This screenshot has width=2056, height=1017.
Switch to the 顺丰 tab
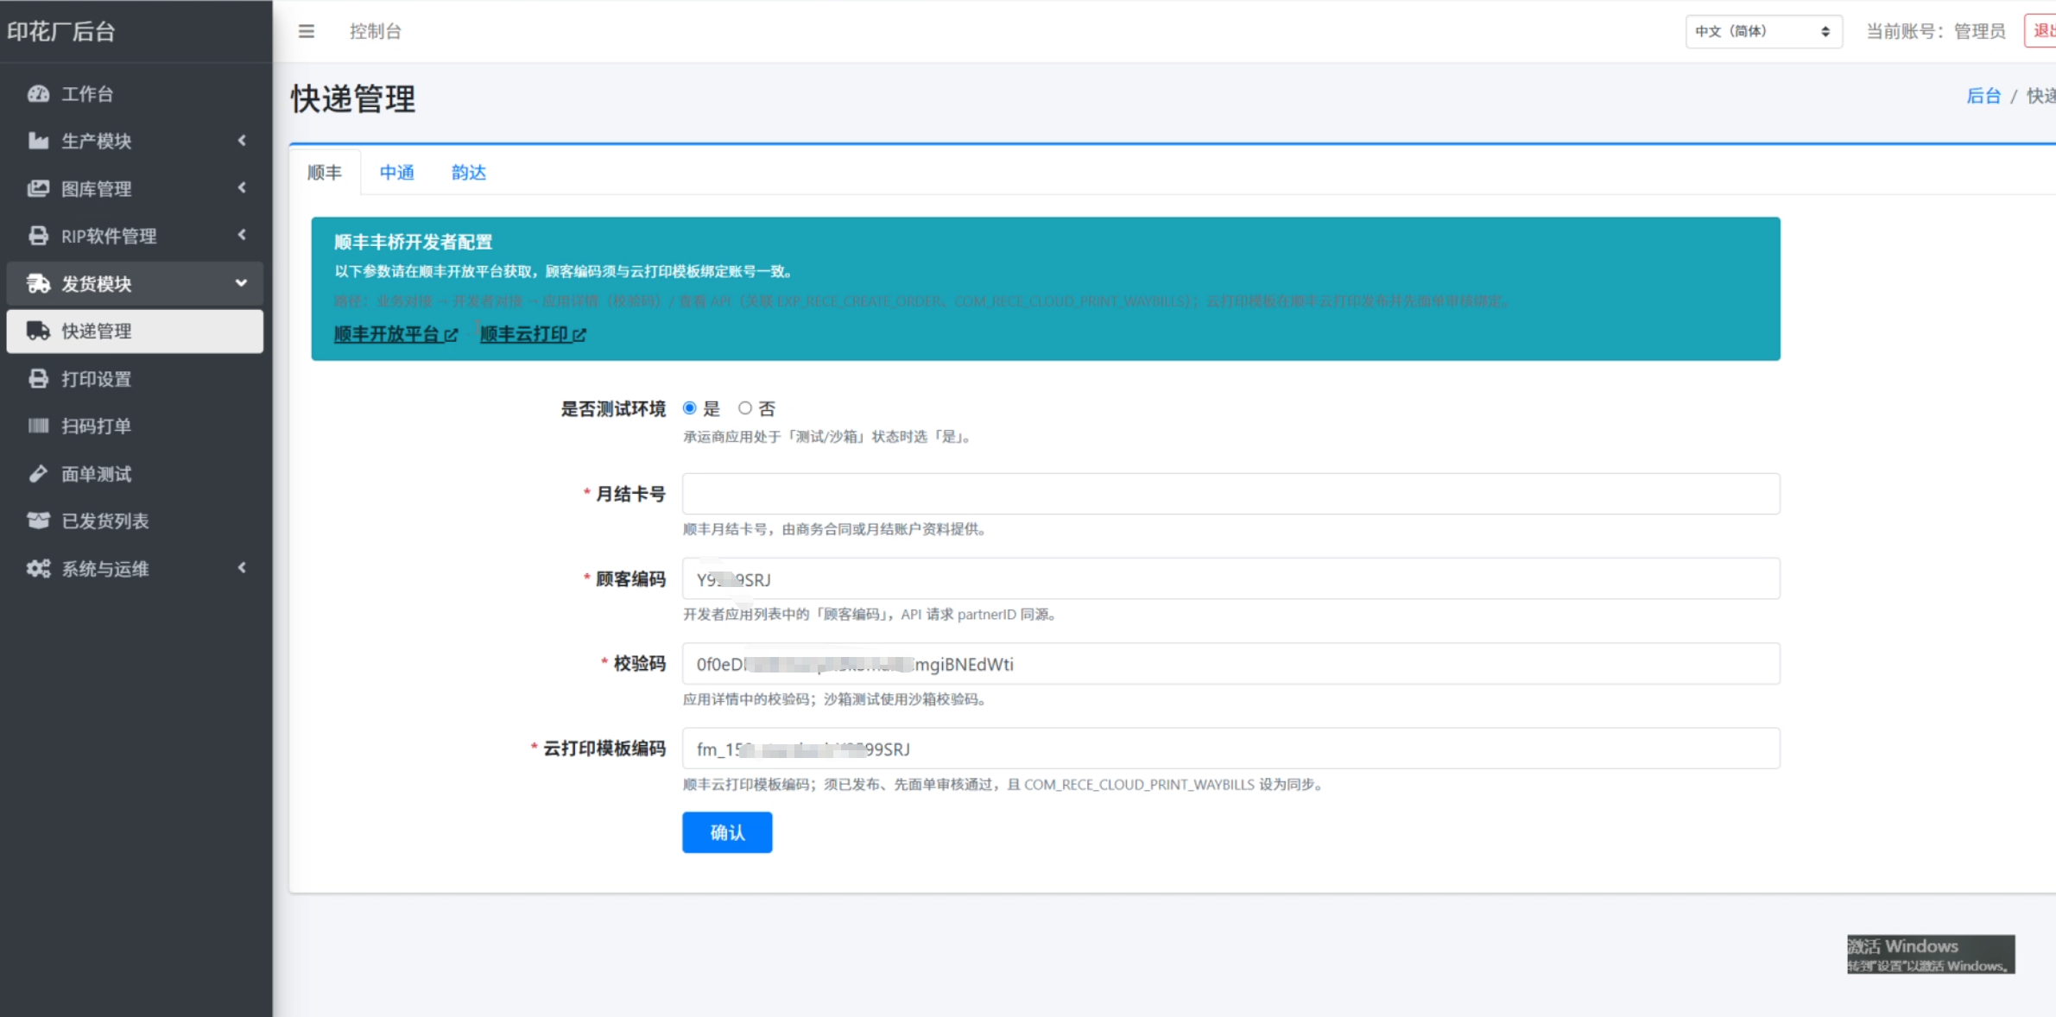(325, 173)
